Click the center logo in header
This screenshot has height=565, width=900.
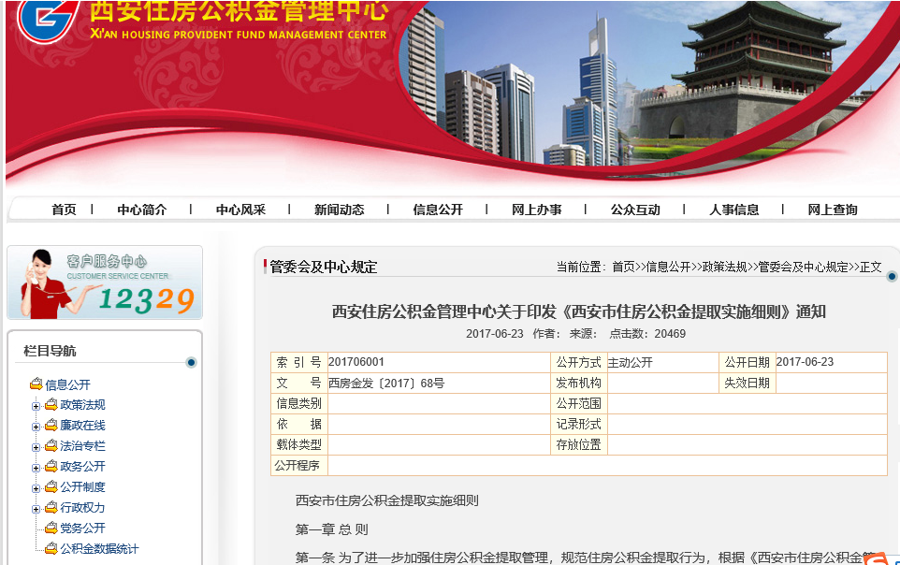pos(47,21)
